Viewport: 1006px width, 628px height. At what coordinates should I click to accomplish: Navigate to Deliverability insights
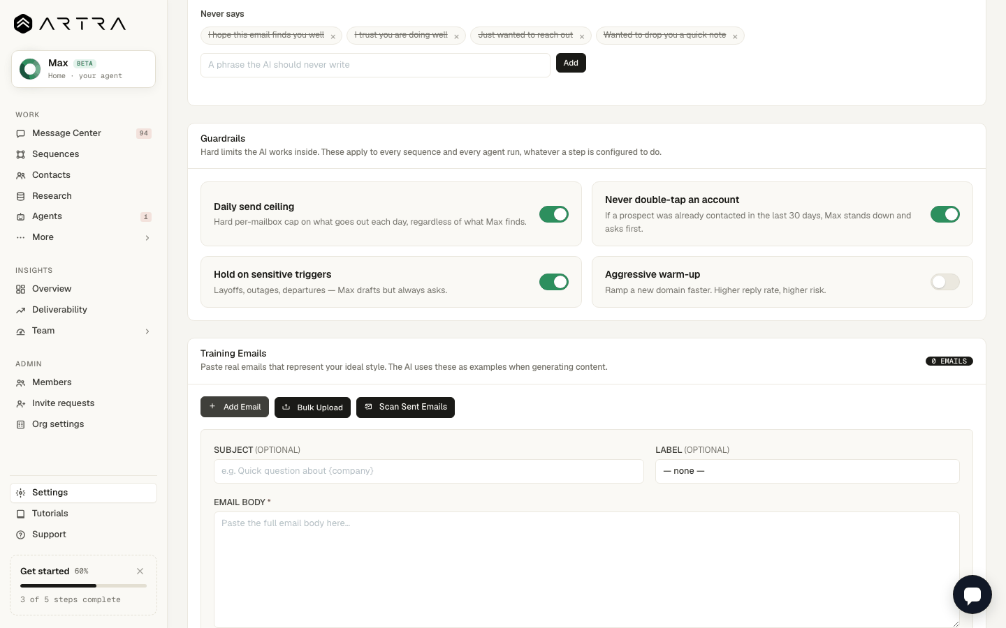83,310
